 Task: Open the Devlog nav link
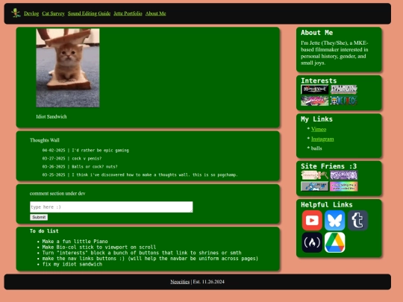click(x=31, y=13)
